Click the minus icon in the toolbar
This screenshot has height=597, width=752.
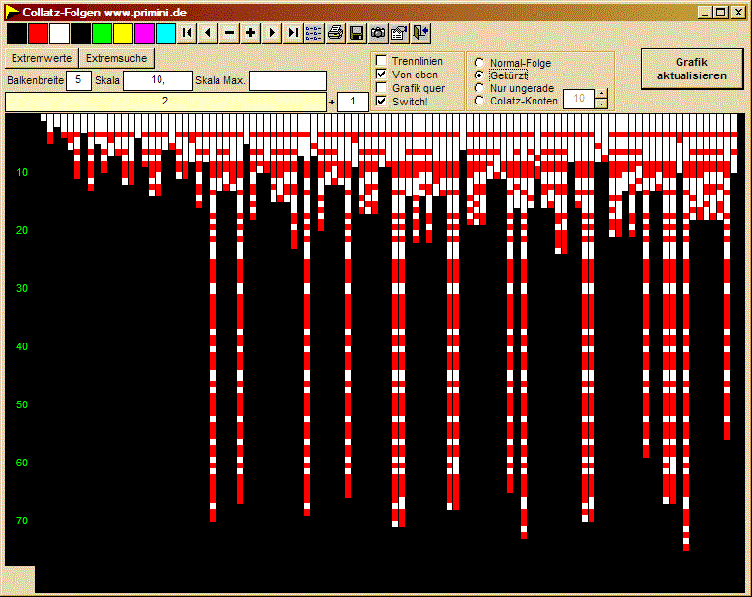(x=229, y=33)
